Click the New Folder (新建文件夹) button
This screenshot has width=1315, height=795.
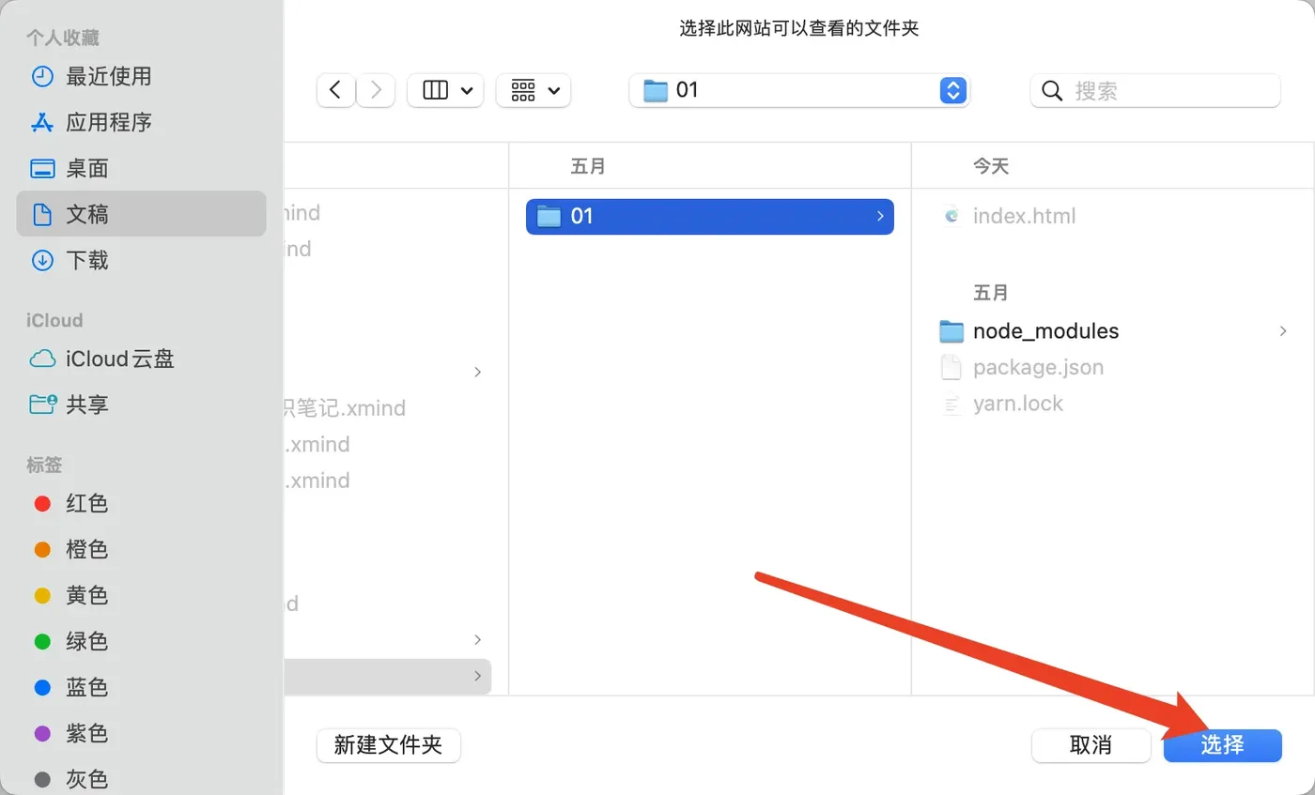tap(389, 745)
